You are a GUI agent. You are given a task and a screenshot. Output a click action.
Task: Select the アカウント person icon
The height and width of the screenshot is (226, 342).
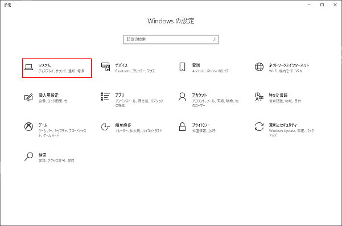[x=182, y=97]
